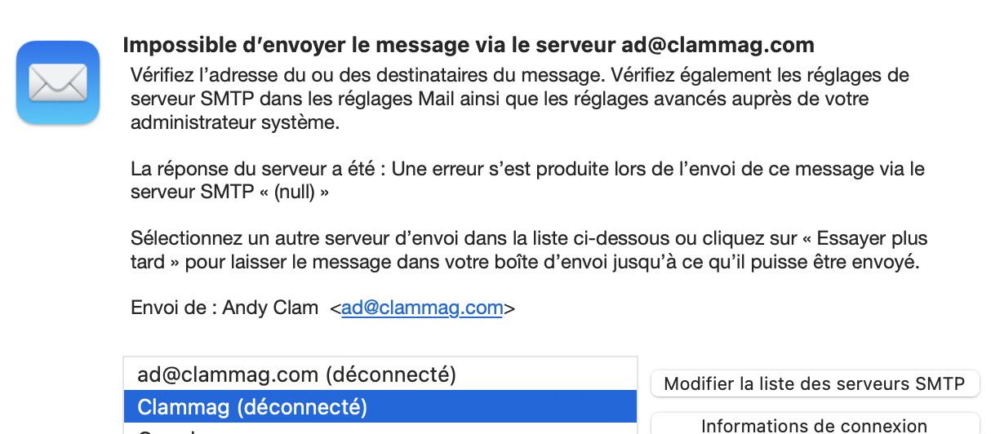Select ad@clammag.com (déconnecté) in server list
This screenshot has width=991, height=434.
pos(296,374)
